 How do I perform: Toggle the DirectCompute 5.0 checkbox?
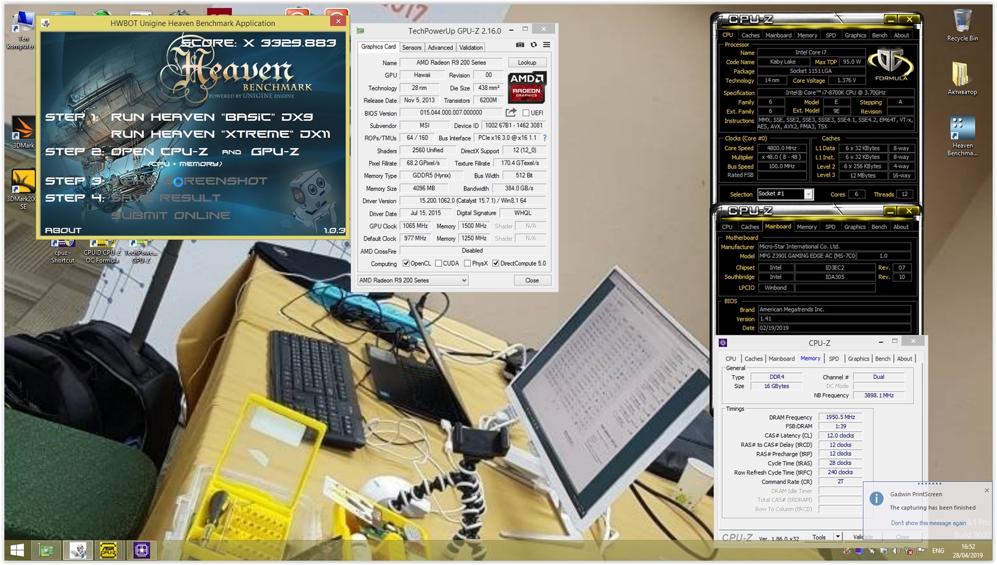click(496, 264)
